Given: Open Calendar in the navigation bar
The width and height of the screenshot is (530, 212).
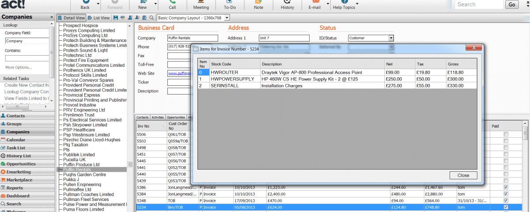Looking at the screenshot, I should pos(27,140).
